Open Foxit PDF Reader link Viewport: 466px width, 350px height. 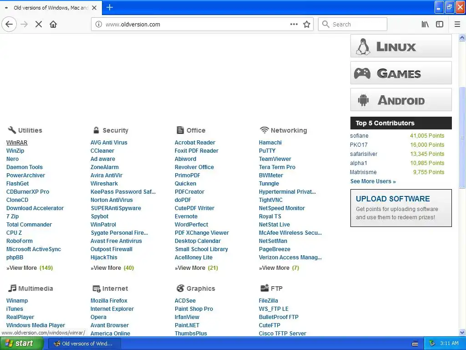click(197, 150)
